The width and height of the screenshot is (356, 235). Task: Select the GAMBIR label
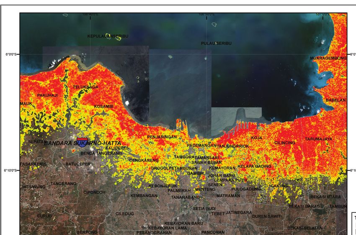click(196, 174)
